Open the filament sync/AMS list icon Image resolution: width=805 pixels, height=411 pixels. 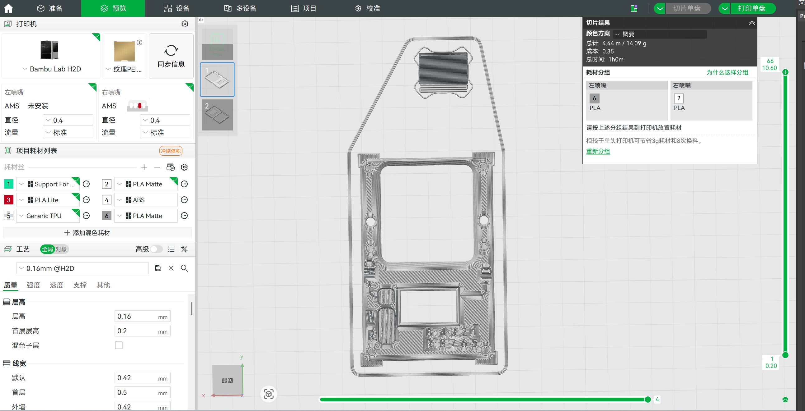point(171,167)
